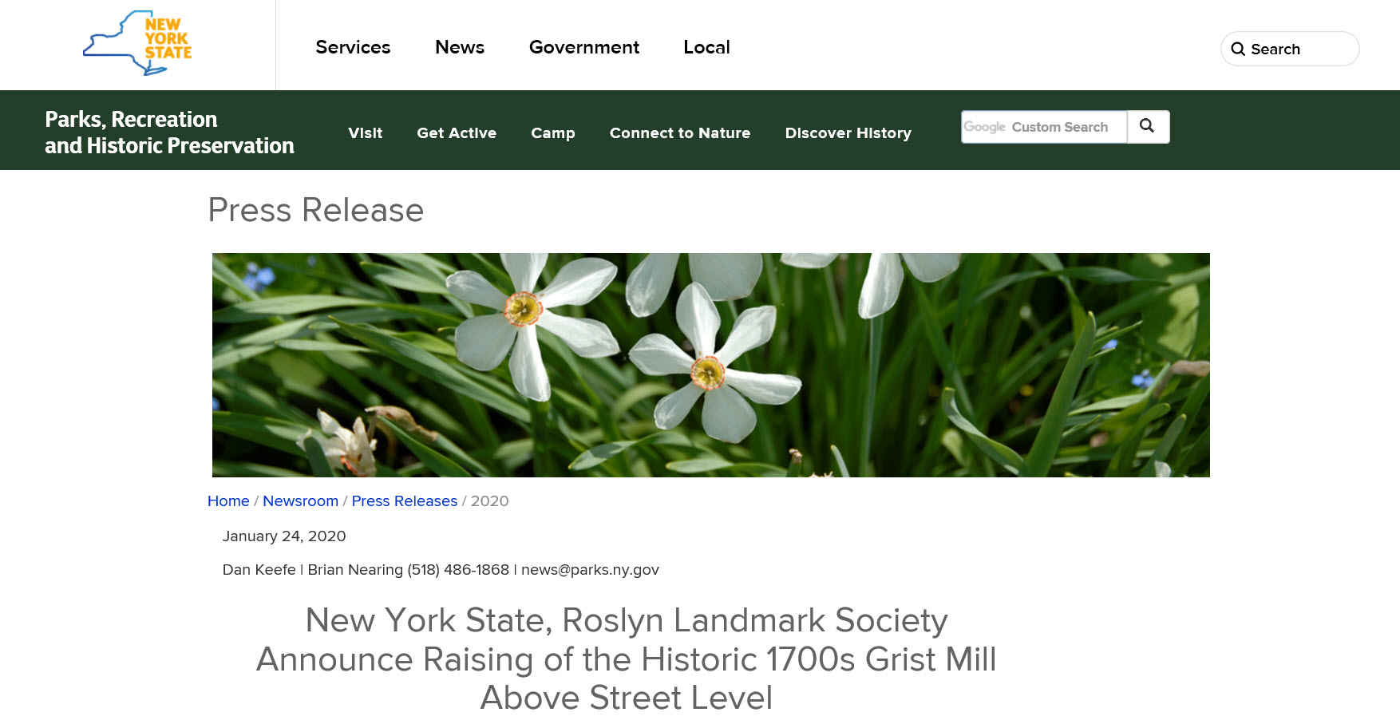Click Parks, Recreation and Historic Preservation title
The width and height of the screenshot is (1400, 724).
click(x=169, y=133)
